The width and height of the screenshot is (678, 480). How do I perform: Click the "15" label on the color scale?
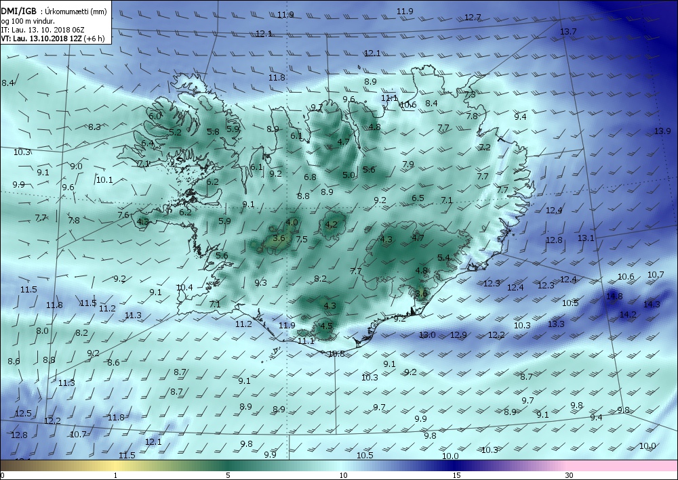click(x=456, y=476)
